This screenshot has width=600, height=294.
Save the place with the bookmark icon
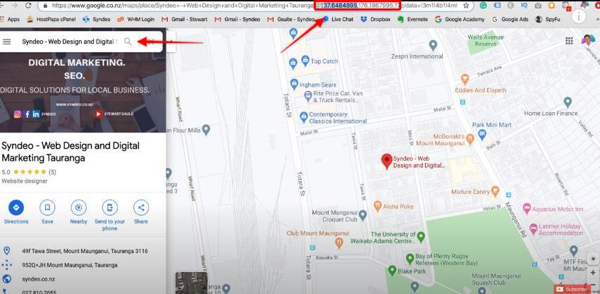47,207
